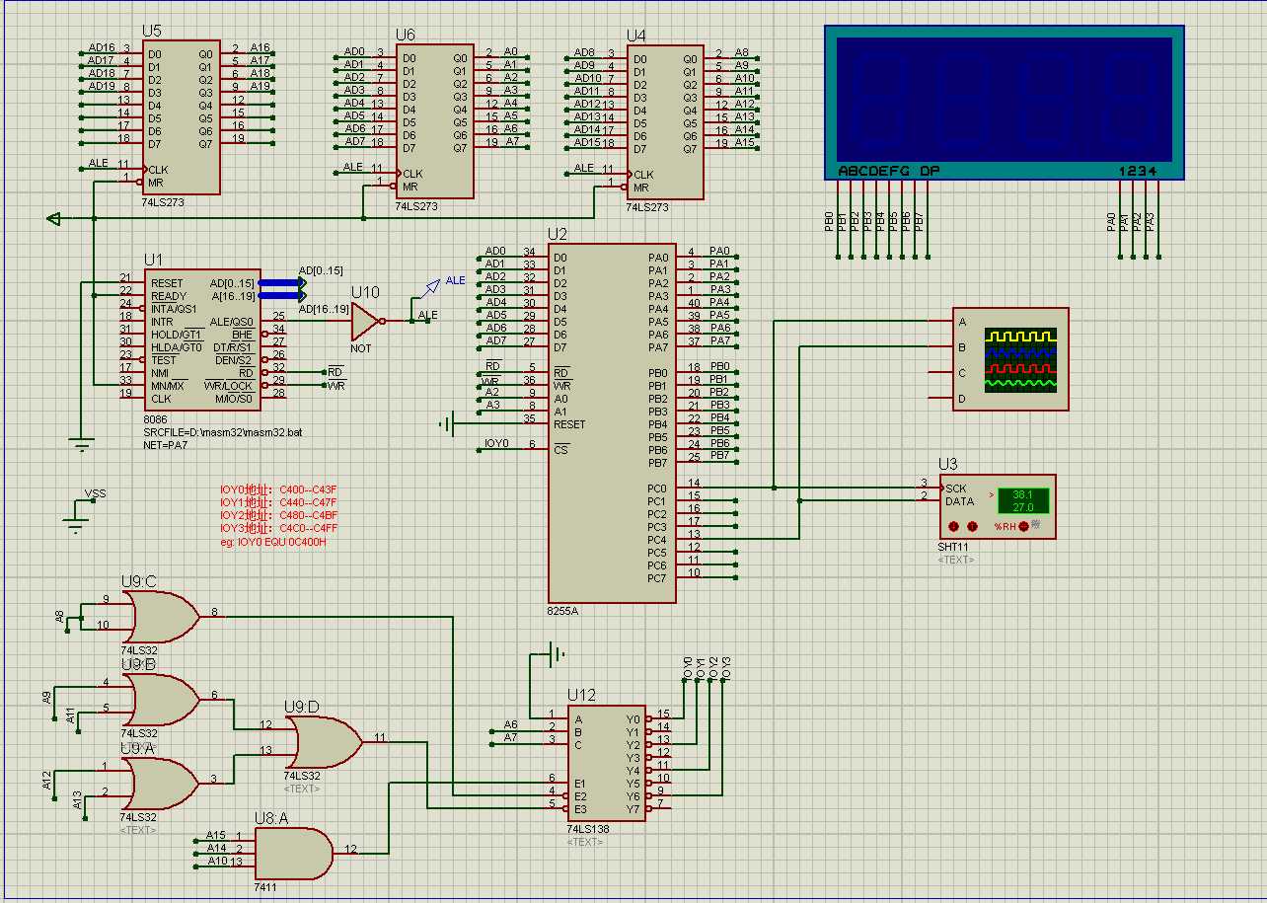Select the blue 7-segment display module
Screen dimensions: 1267x903
[x=1005, y=103]
